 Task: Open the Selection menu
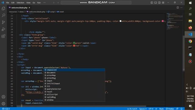pyautogui.click(x=20, y=3)
